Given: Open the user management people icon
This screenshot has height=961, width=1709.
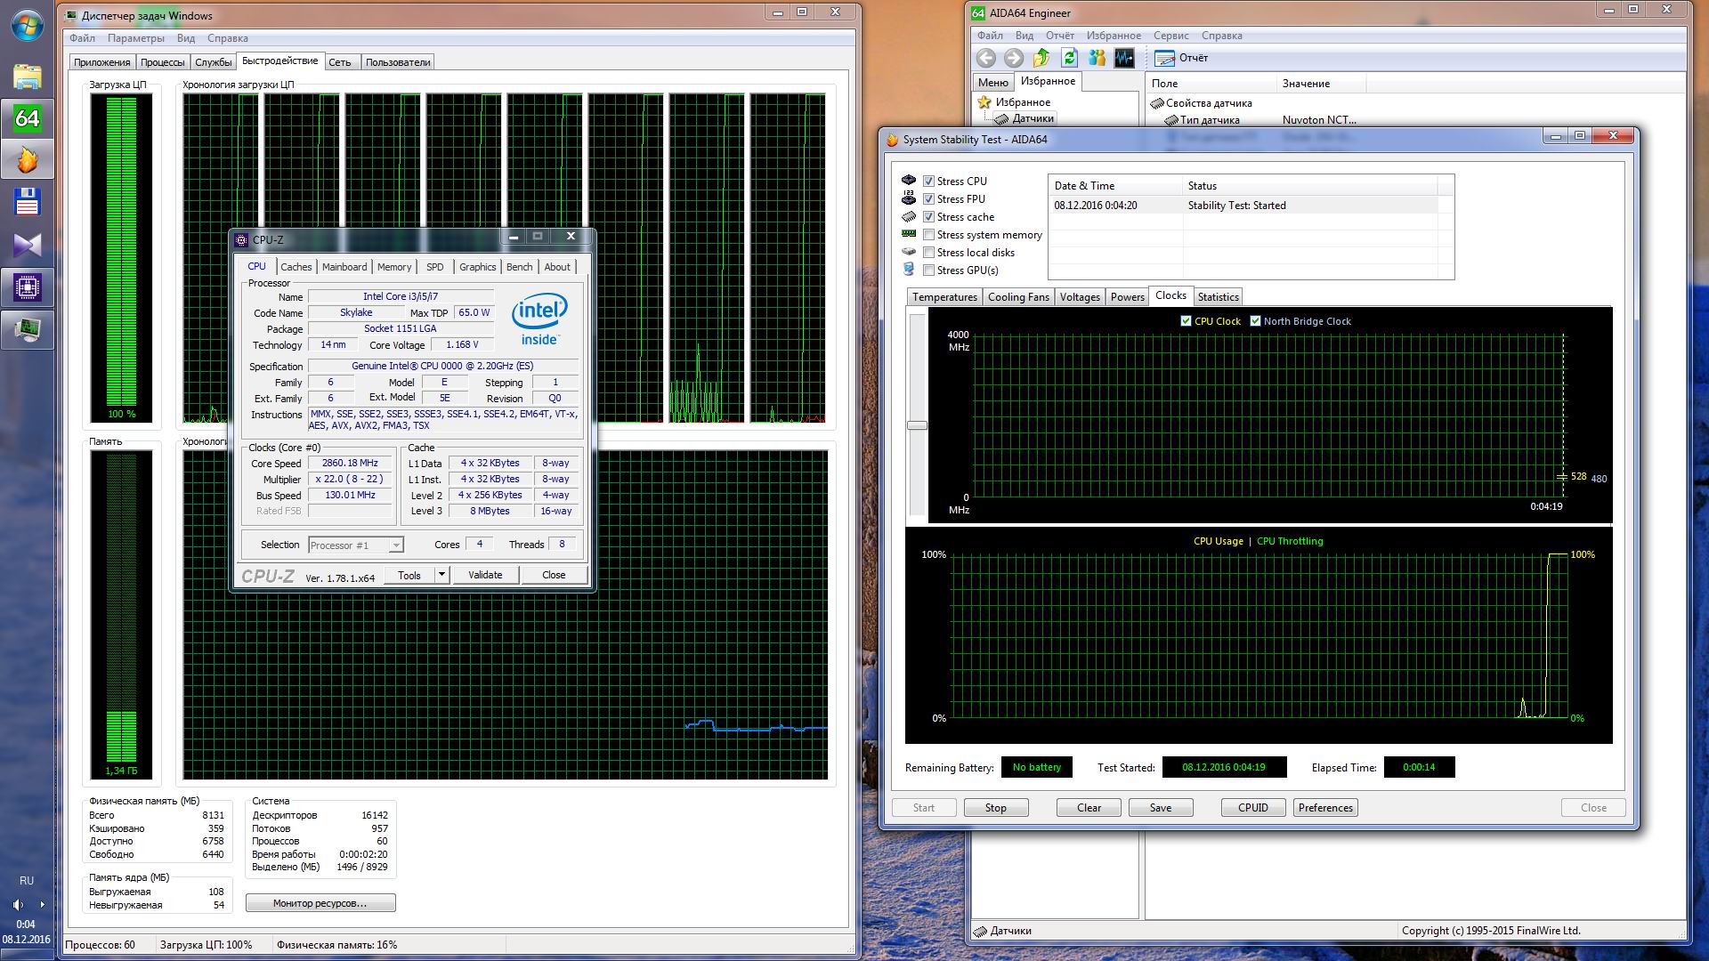Looking at the screenshot, I should click(x=1097, y=58).
